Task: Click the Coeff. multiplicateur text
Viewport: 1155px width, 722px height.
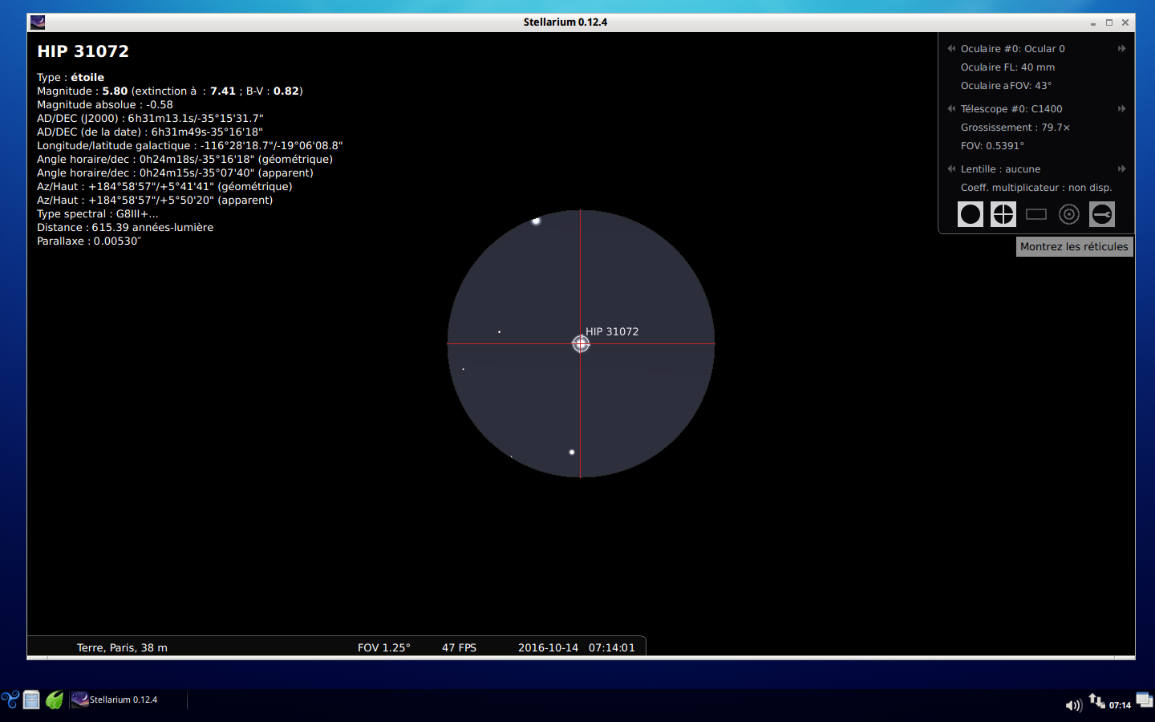Action: point(1036,188)
